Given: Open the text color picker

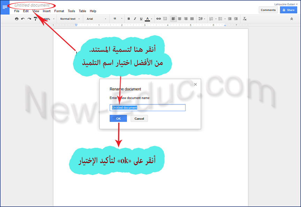Looking at the screenshot, I should click(x=148, y=19).
